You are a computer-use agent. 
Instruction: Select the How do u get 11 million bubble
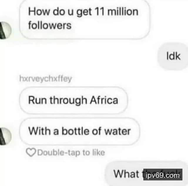85,19
